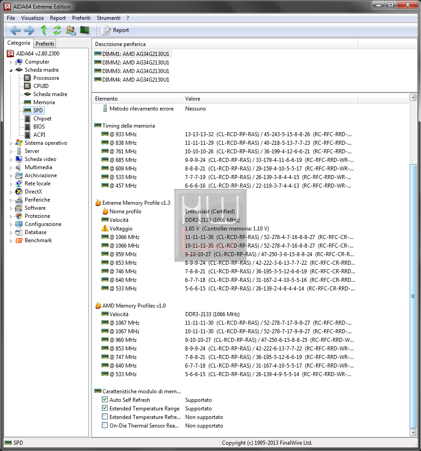Go up one level with green arrow
This screenshot has width=421, height=451.
tap(44, 30)
